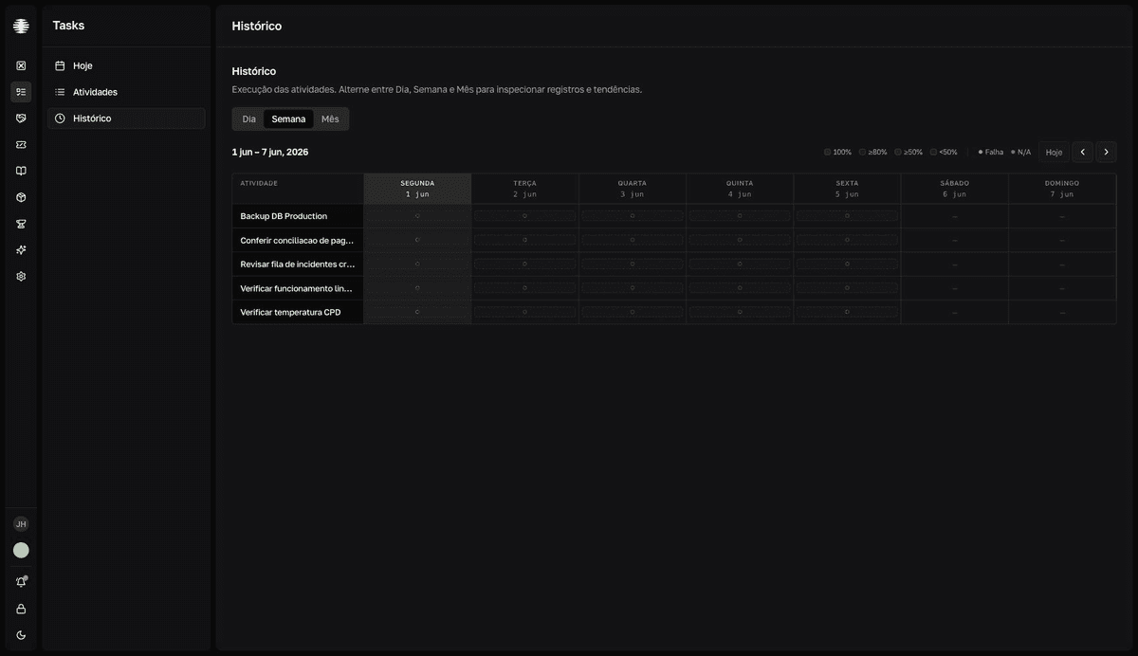Click the JH user avatar
Image resolution: width=1138 pixels, height=656 pixels.
[21, 524]
